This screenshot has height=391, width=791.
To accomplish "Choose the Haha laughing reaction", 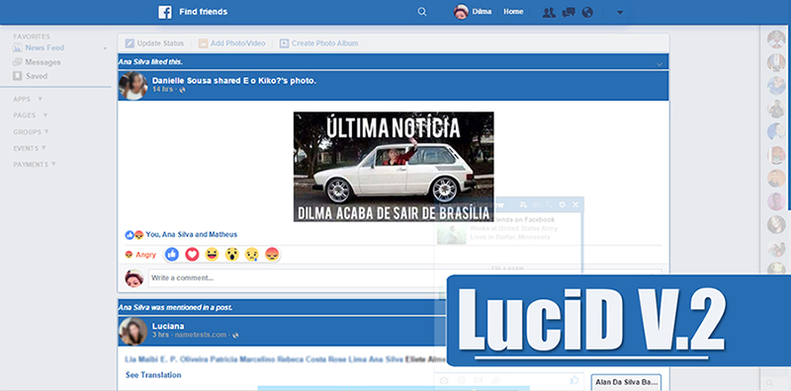I will [x=212, y=255].
